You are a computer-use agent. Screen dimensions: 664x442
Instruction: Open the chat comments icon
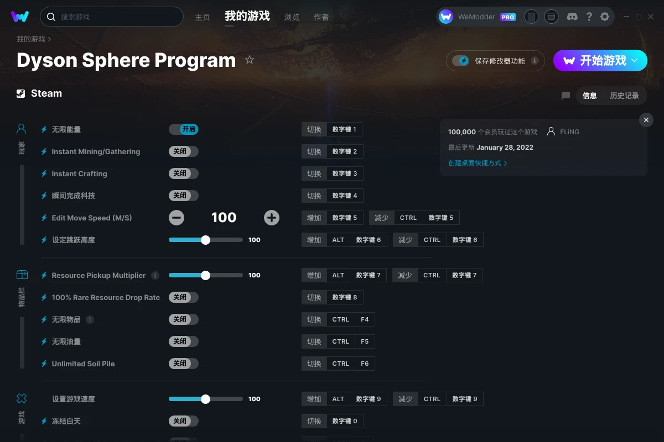pos(566,96)
